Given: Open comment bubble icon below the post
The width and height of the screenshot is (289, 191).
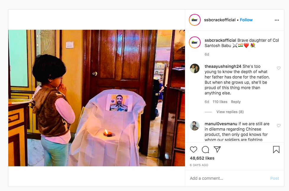Looking at the screenshot, I should [205, 150].
